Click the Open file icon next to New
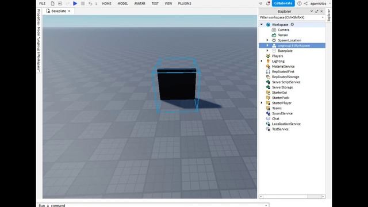The height and width of the screenshot is (207, 368). [60, 3]
